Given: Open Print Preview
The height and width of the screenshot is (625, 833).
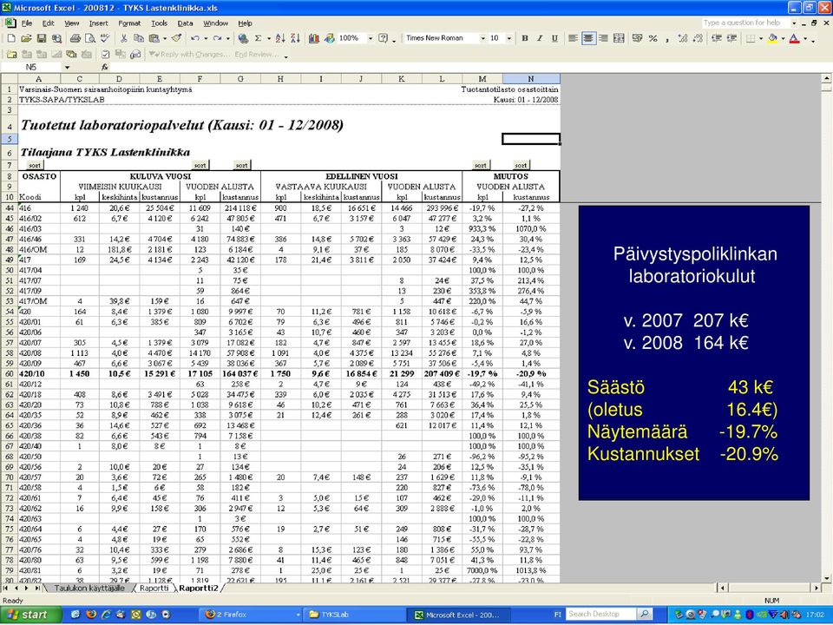Looking at the screenshot, I should tap(89, 38).
